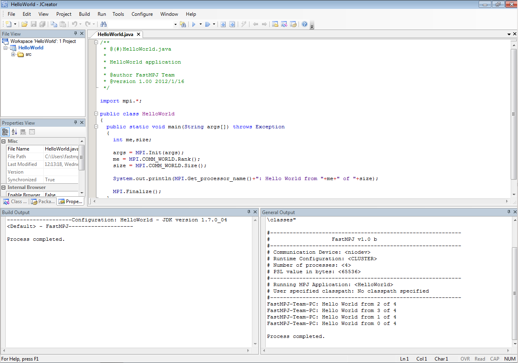The height and width of the screenshot is (363, 518).
Task: Open the toolbar options overflow arrow
Action: [x=312, y=26]
